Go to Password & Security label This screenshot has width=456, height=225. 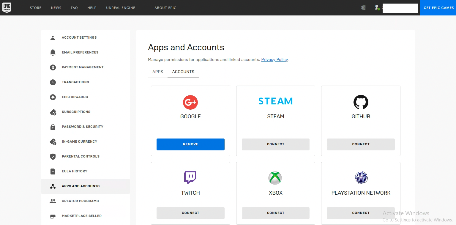pos(83,127)
